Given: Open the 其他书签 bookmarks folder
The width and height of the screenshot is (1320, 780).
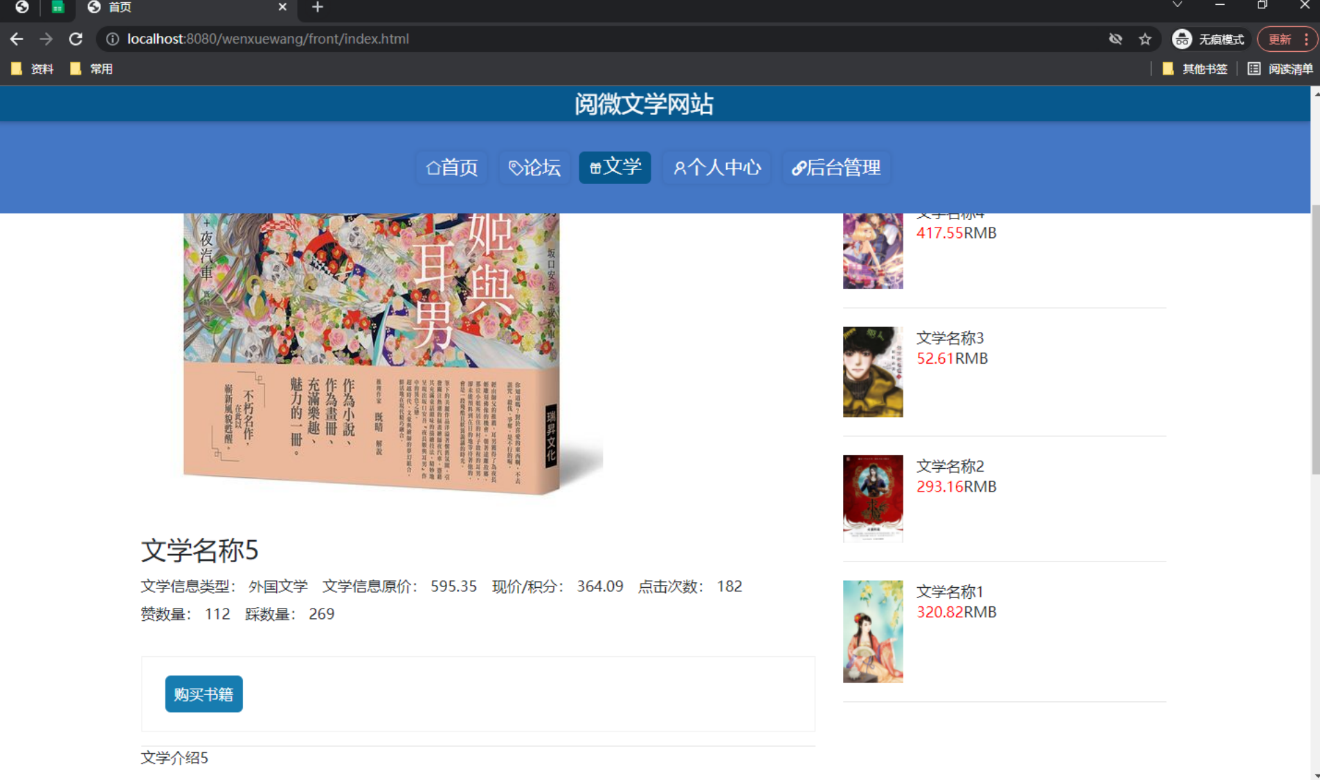Looking at the screenshot, I should (x=1195, y=68).
